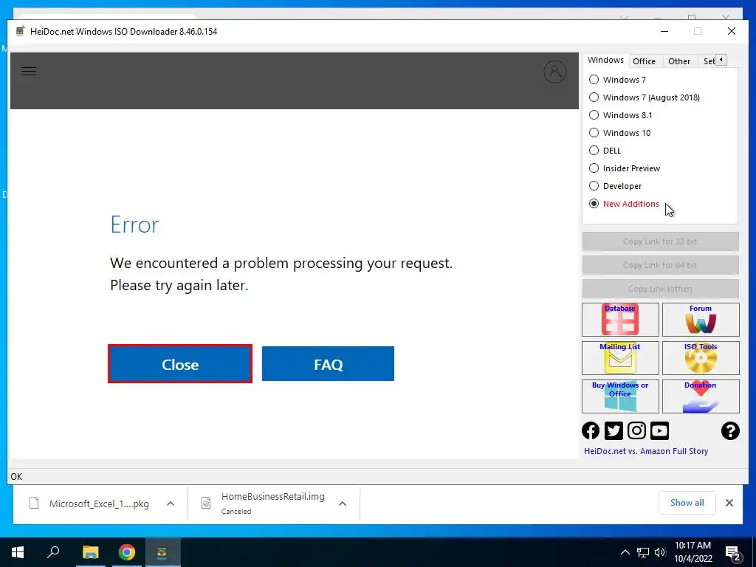Switch to the Windows tab
This screenshot has width=756, height=567.
click(x=605, y=61)
